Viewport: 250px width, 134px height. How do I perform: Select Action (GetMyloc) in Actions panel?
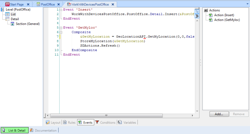[227, 20]
